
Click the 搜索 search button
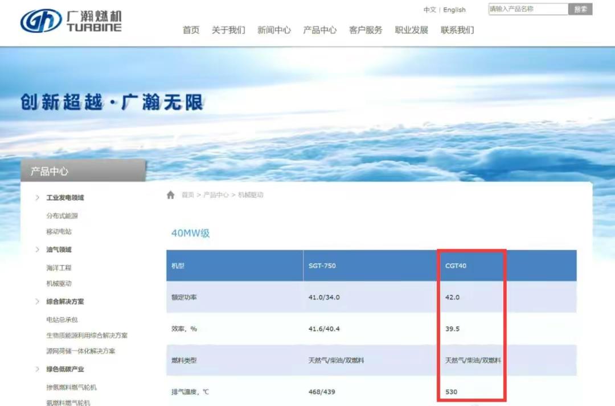[x=580, y=9]
